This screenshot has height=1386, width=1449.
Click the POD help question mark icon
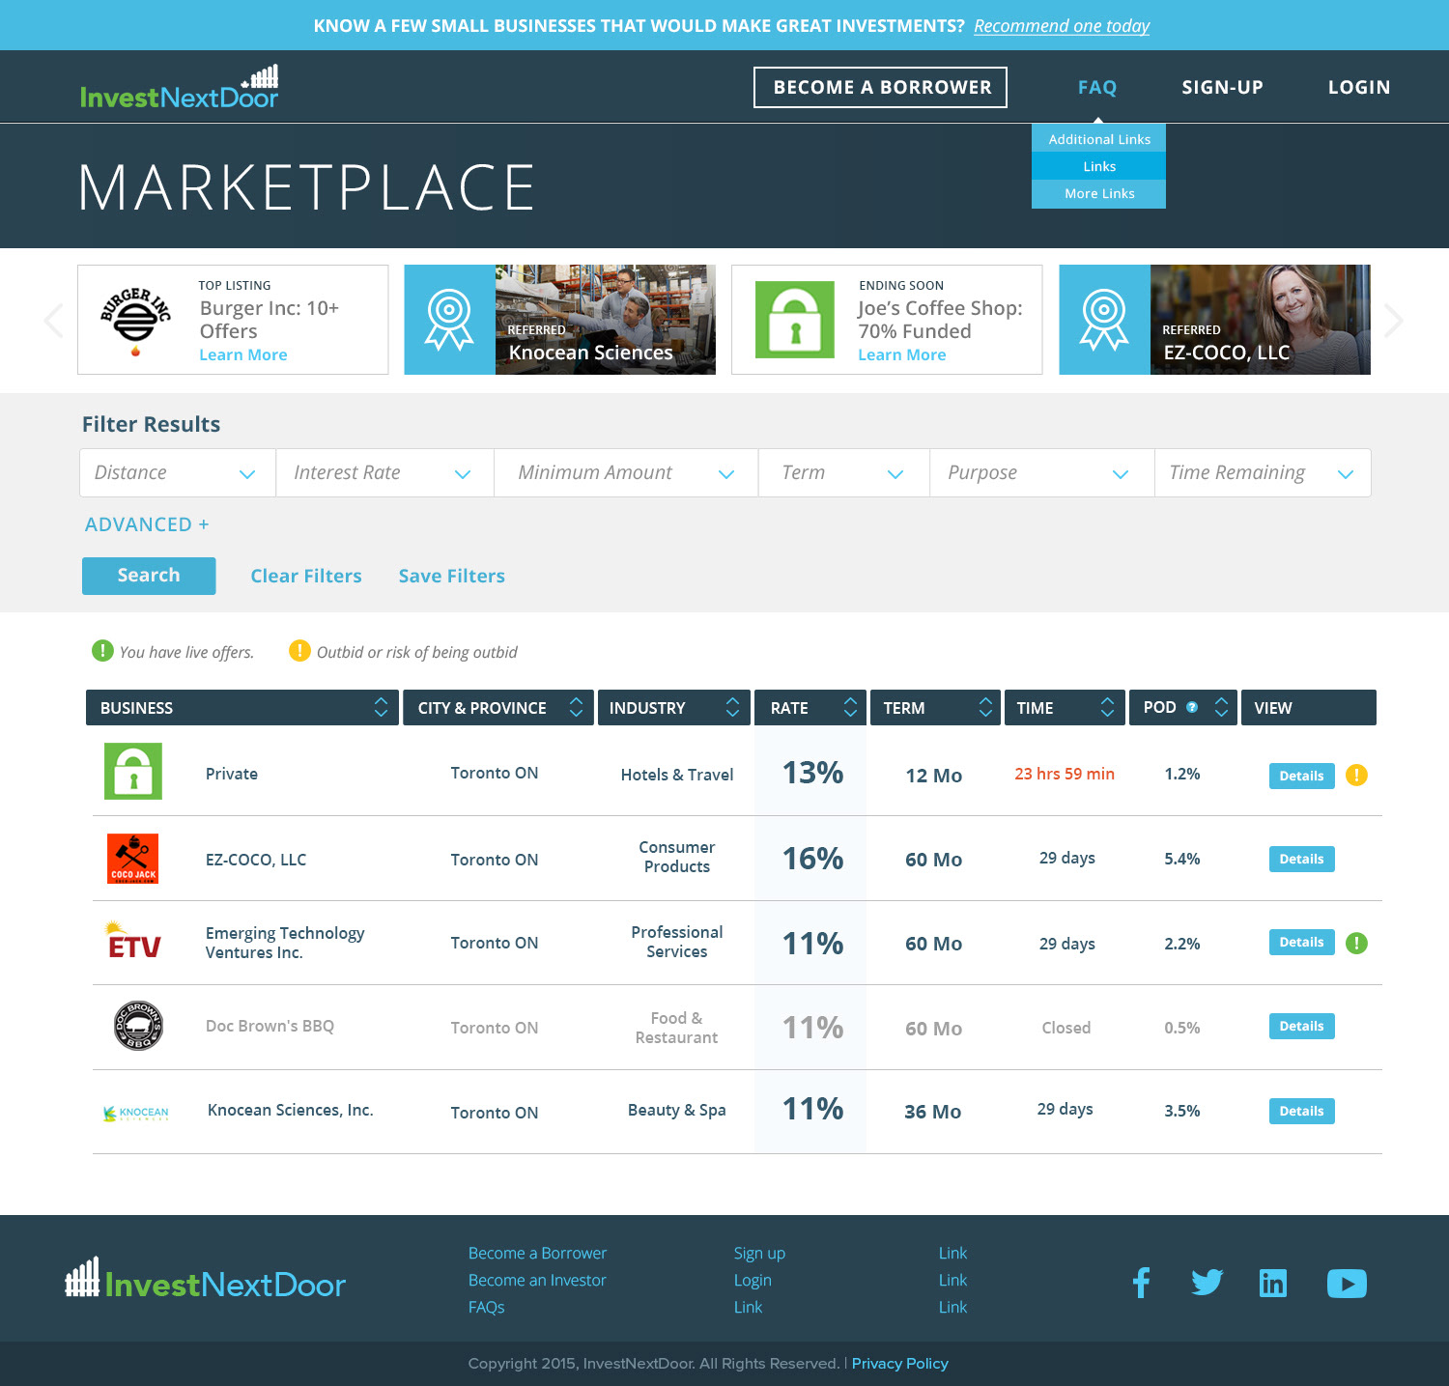point(1192,707)
